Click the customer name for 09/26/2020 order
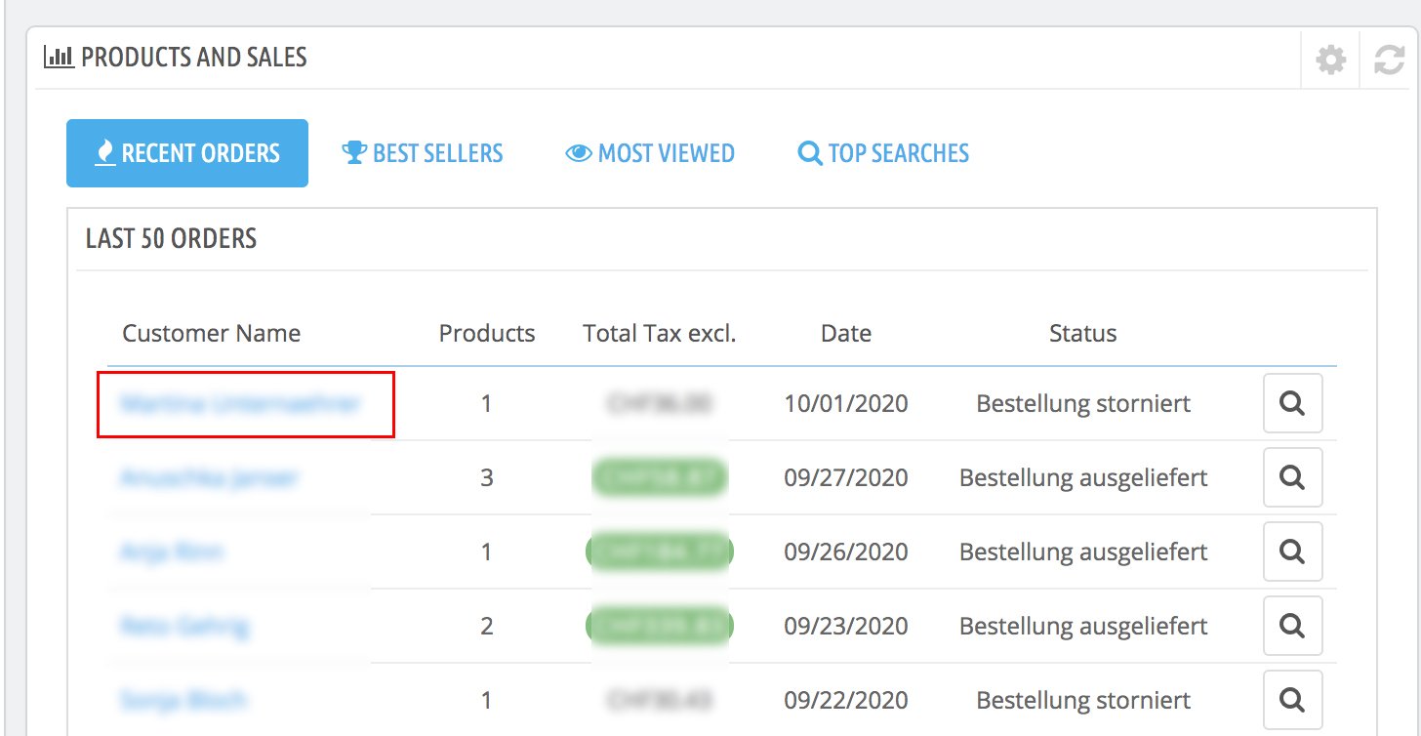Screen dimensions: 1421x736 pyautogui.click(x=172, y=552)
